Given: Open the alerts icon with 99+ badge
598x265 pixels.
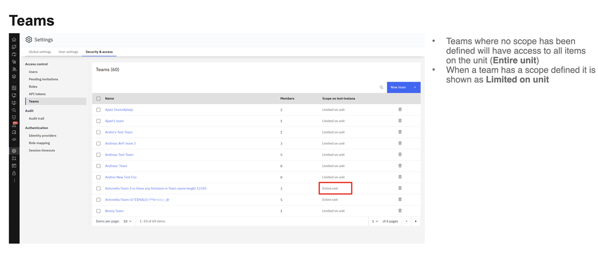Looking at the screenshot, I should click(14, 125).
